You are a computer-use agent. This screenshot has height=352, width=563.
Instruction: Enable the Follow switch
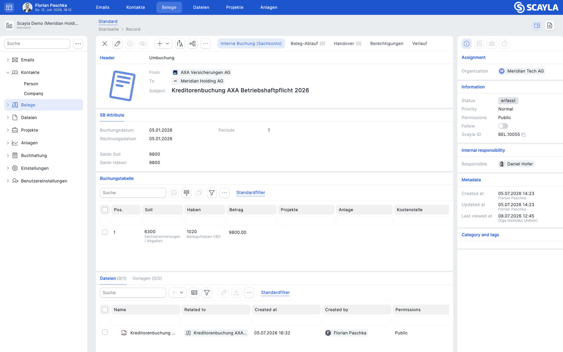coord(503,126)
